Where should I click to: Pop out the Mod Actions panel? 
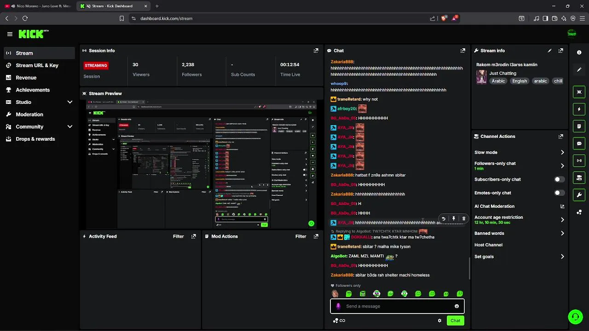coord(316,236)
